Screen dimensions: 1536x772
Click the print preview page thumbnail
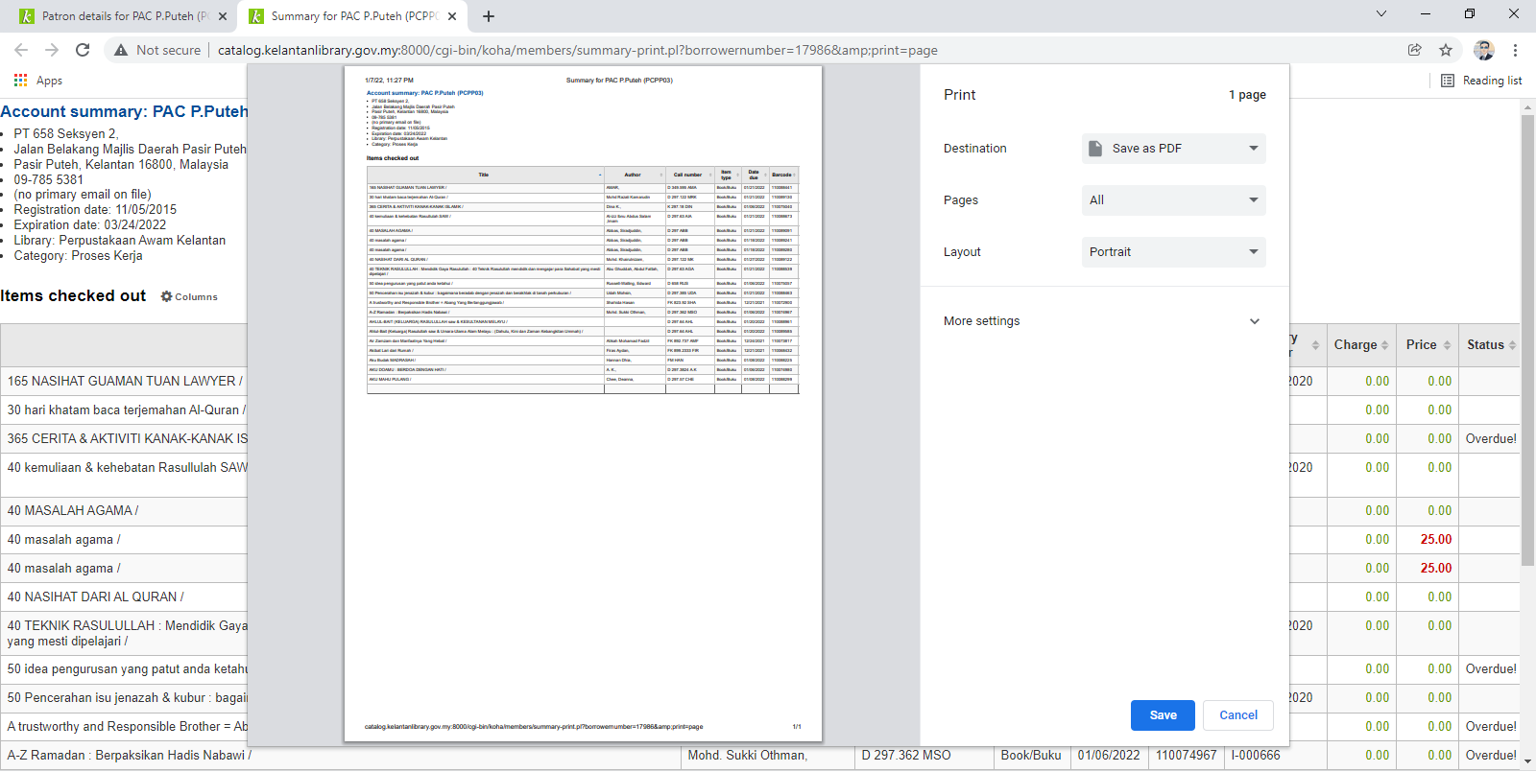point(583,403)
